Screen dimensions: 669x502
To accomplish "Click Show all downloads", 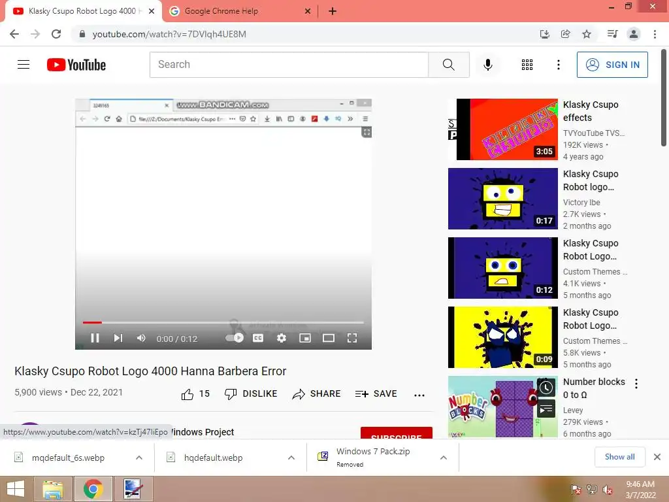I will click(619, 457).
